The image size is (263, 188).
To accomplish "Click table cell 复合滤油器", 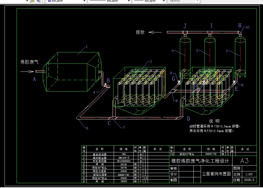I will pyautogui.click(x=100, y=154).
